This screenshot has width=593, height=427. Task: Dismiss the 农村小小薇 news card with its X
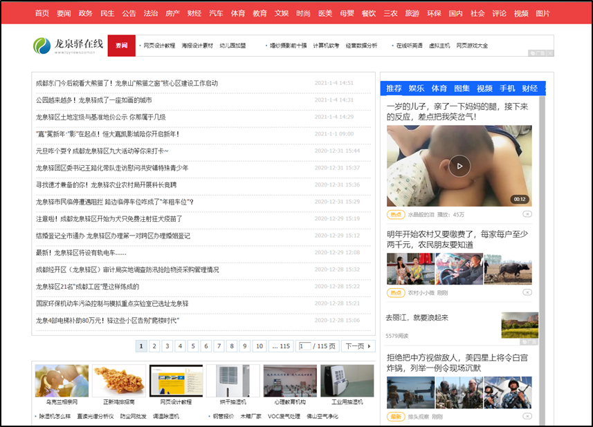tap(527, 292)
